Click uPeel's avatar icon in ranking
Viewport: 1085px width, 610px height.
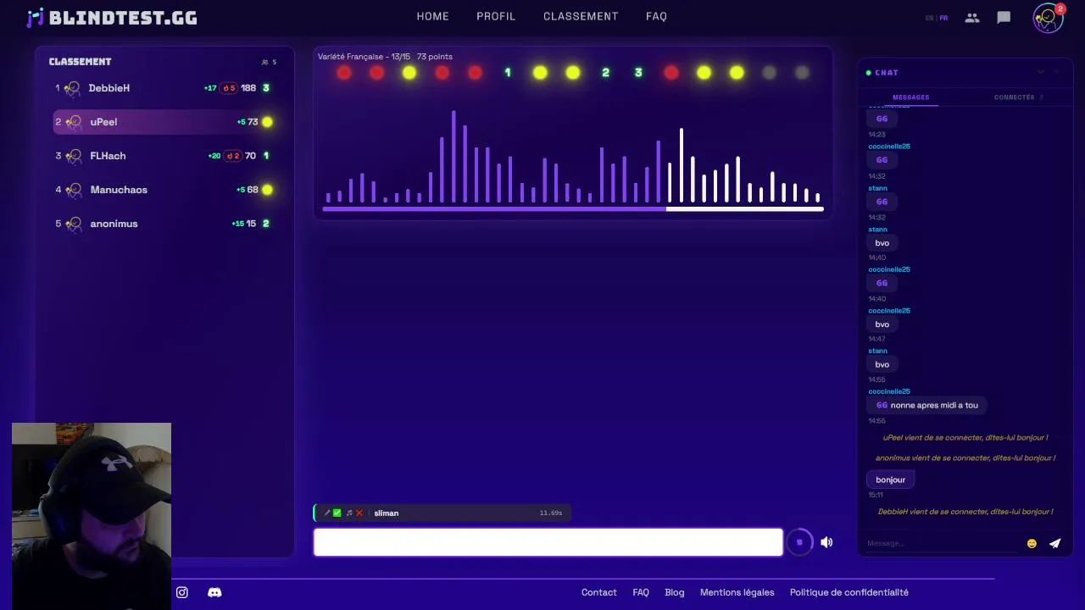pos(73,122)
